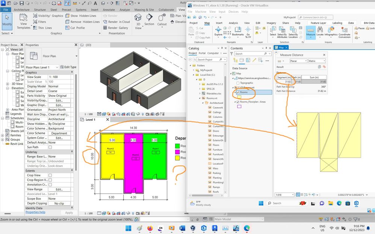Click Render in Cloud in Revit

[116, 22]
